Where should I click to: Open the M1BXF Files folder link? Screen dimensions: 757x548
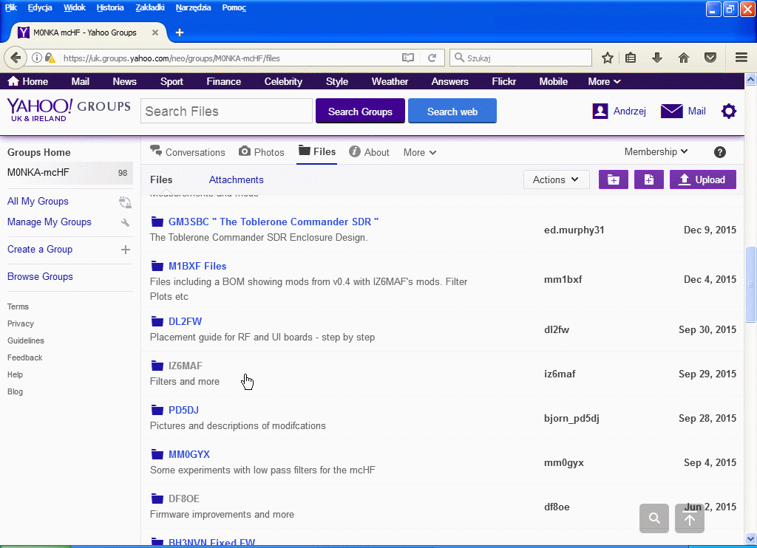tap(197, 266)
